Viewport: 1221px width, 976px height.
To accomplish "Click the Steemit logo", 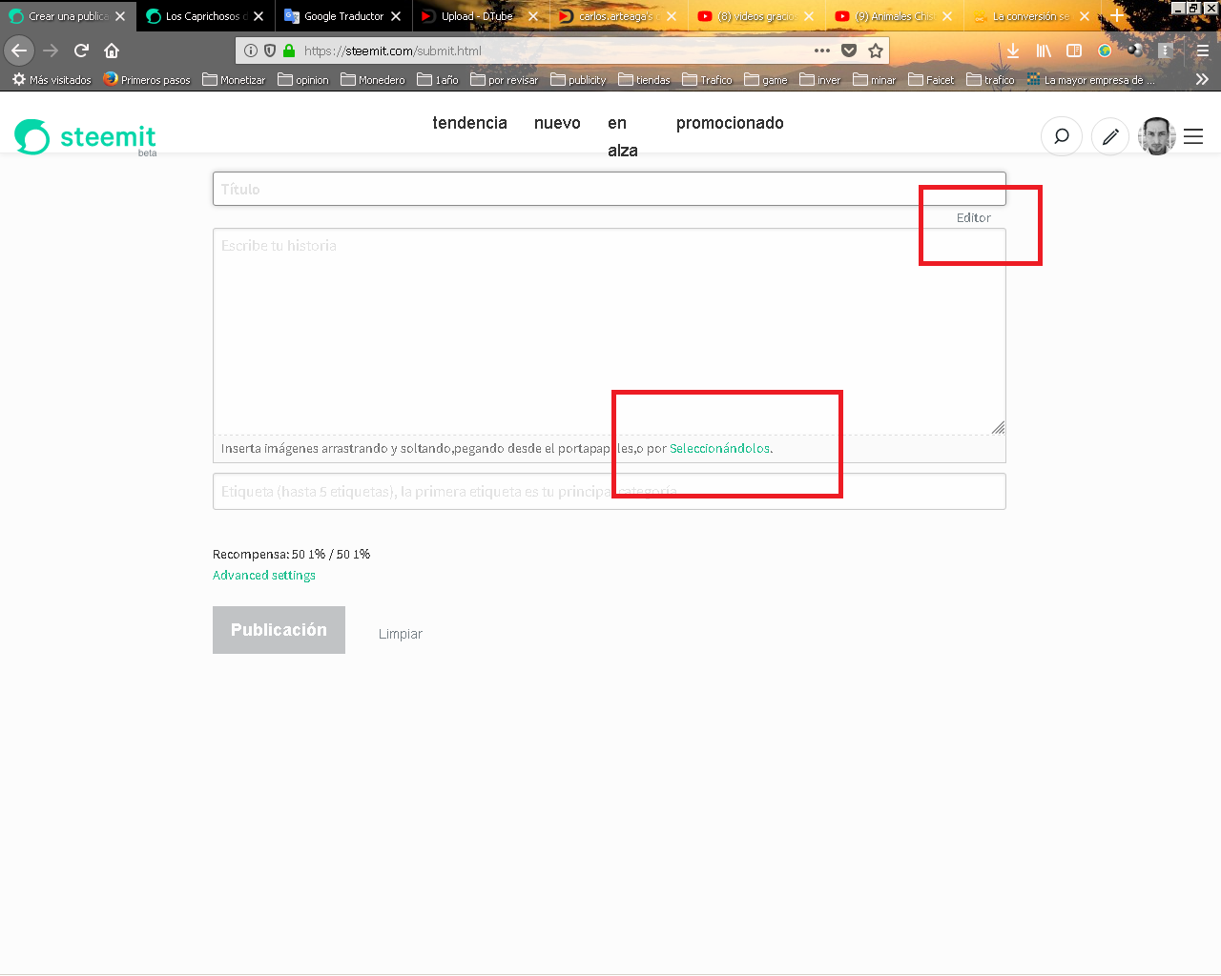I will coord(85,137).
